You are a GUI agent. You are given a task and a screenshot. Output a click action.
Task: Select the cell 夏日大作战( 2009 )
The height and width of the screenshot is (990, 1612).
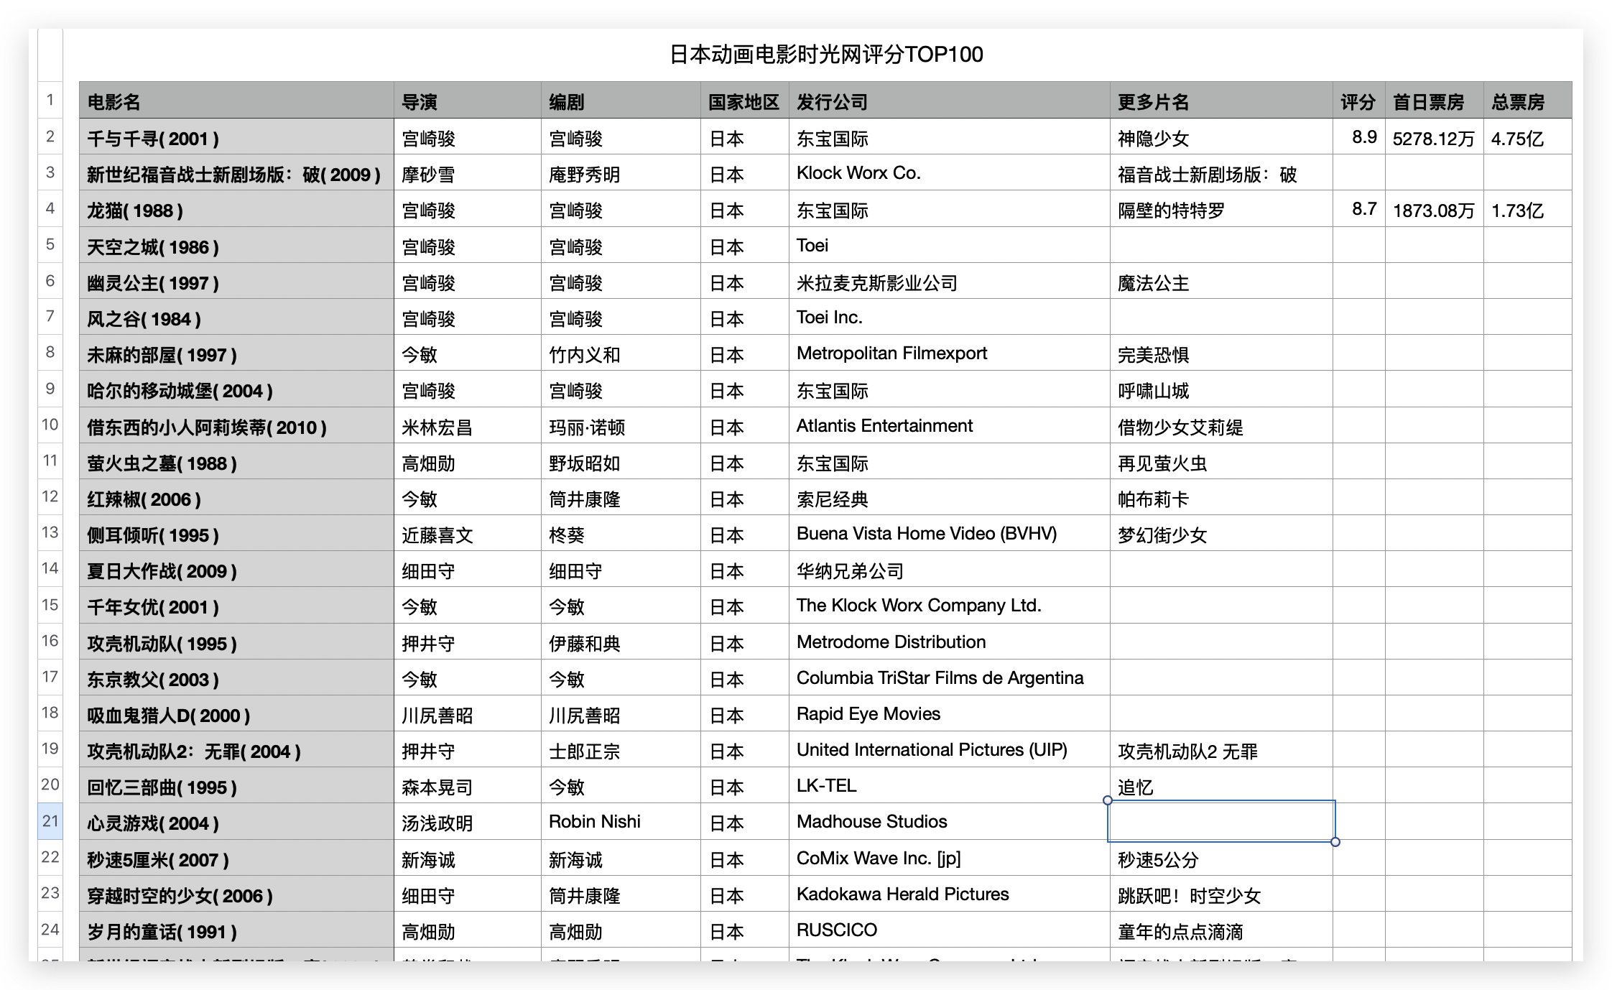pyautogui.click(x=236, y=570)
